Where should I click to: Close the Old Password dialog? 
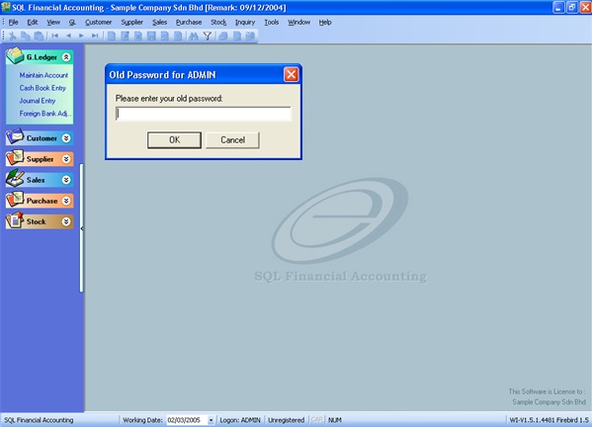[292, 75]
